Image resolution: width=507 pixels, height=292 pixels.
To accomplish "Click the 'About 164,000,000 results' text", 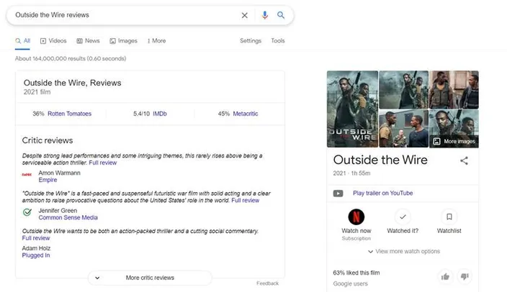I will (x=71, y=58).
